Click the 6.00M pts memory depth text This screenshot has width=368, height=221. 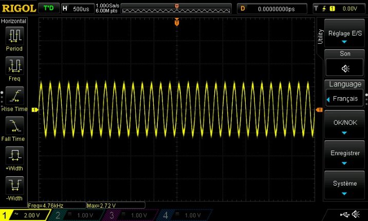[x=106, y=11]
